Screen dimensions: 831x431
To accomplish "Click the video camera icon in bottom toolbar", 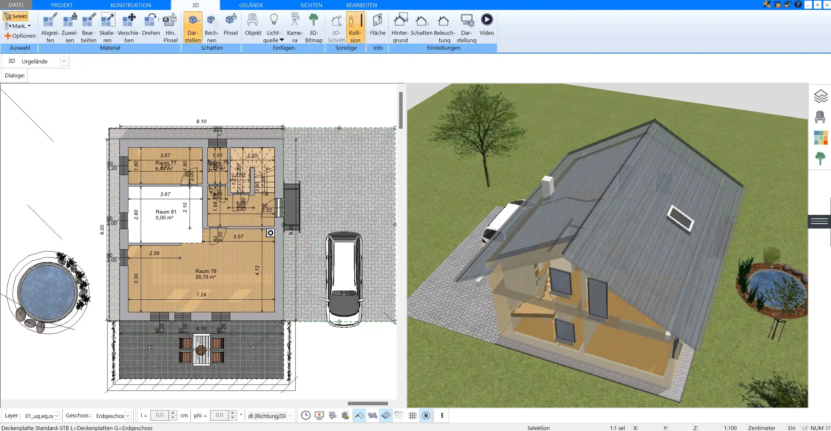I will pos(332,415).
